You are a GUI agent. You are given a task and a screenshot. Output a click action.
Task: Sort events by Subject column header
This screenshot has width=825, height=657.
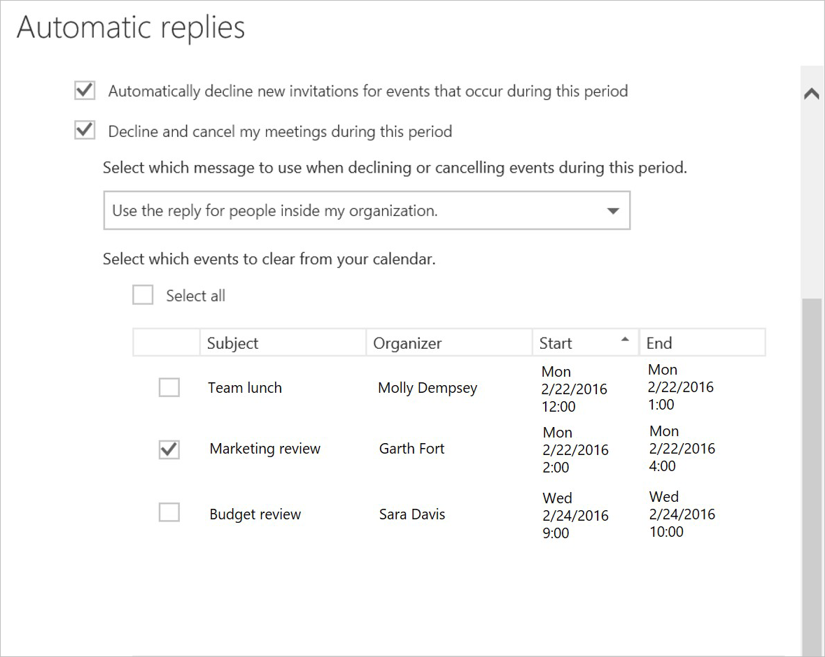click(x=282, y=343)
